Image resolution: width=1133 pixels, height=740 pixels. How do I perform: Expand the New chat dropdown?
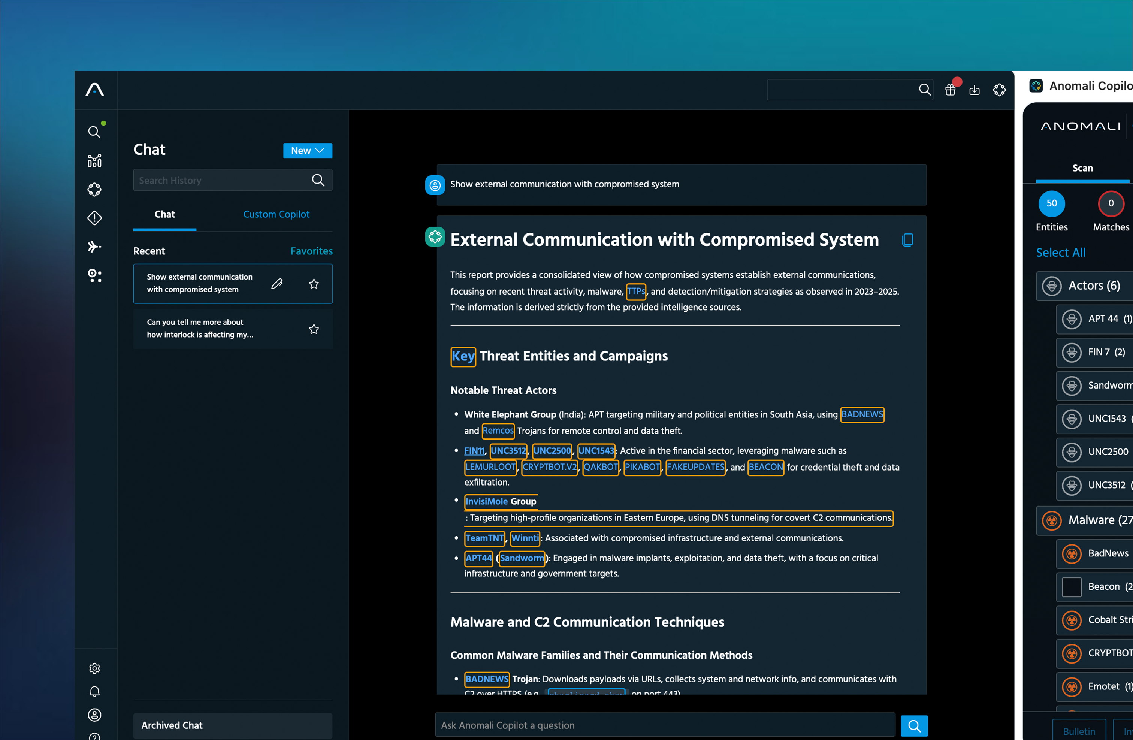pos(308,151)
